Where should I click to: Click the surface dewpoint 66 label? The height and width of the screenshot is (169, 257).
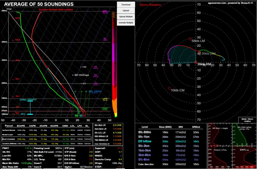tap(76, 116)
